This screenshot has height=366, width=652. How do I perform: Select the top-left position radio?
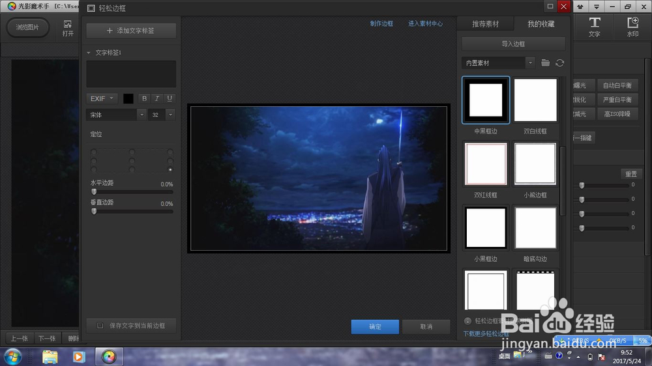coord(93,152)
